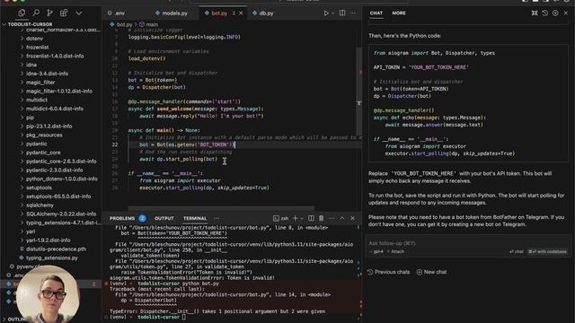Expand the pkg_resources folder

44,135
